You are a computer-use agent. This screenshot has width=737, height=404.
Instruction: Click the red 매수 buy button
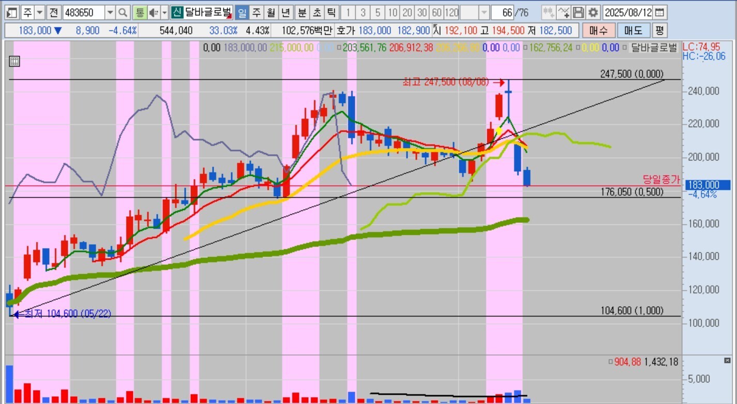click(598, 31)
